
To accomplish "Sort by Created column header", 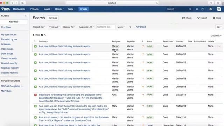I will (x=180, y=41).
